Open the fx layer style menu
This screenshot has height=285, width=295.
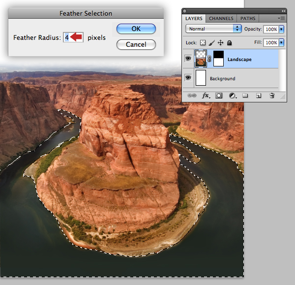pyautogui.click(x=206, y=95)
